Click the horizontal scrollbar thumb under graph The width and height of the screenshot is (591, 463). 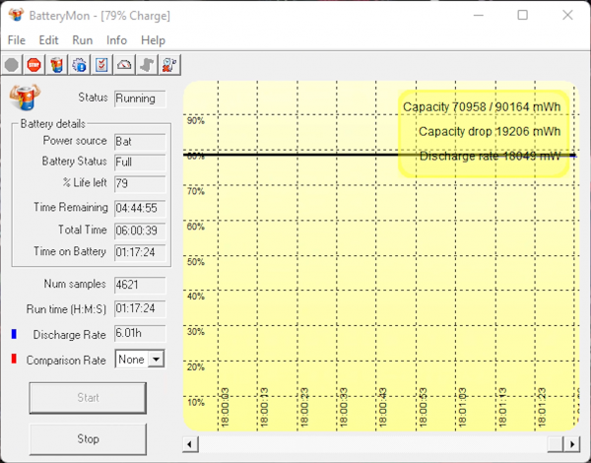[556, 444]
